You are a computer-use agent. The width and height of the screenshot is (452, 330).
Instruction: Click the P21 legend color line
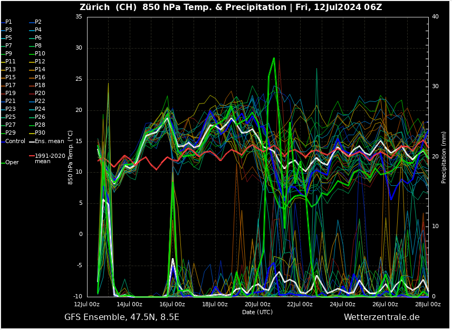click(3, 101)
